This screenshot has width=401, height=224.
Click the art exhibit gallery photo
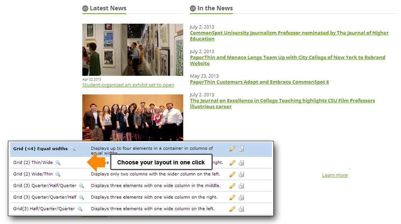click(133, 50)
